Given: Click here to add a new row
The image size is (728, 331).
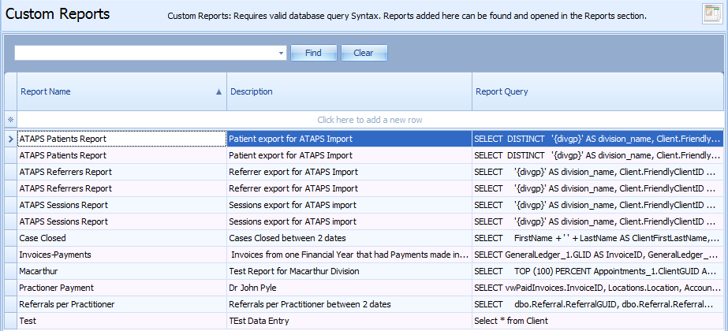Looking at the screenshot, I should 370,120.
